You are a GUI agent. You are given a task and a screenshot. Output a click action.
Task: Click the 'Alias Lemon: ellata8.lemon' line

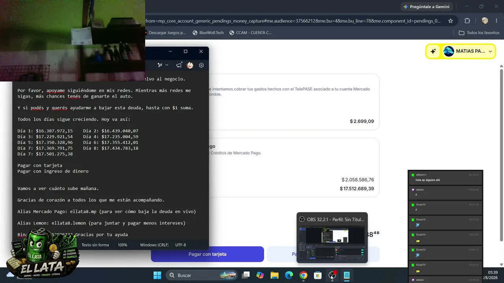[x=102, y=223]
